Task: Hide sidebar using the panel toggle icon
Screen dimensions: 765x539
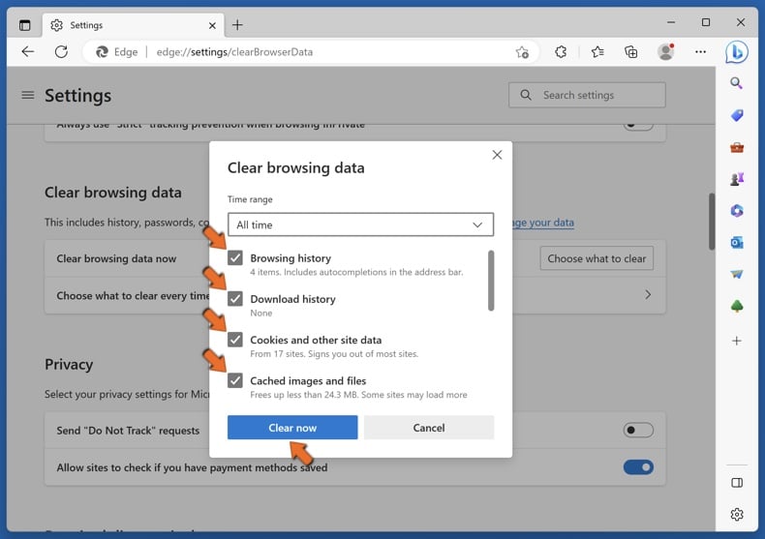Action: (737, 483)
